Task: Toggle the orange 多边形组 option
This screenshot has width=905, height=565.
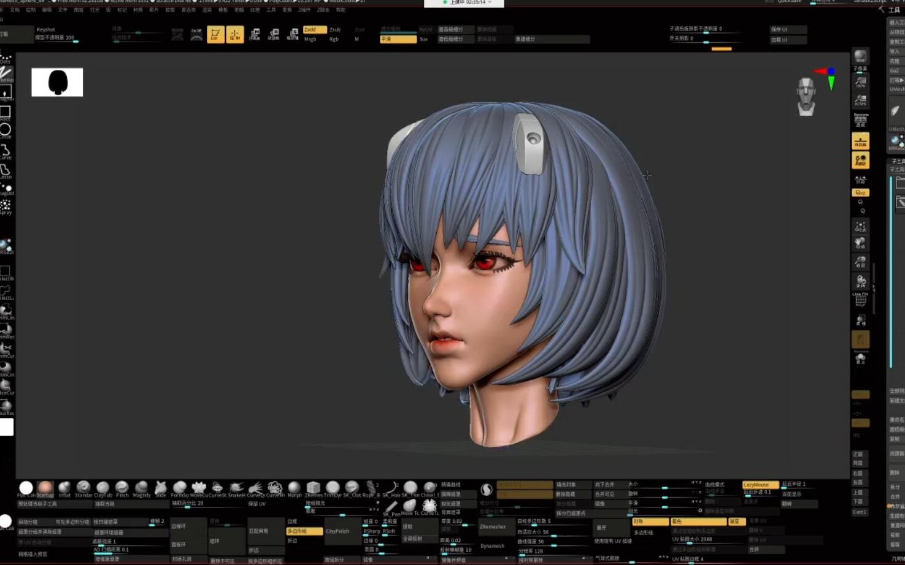Action: 304,531
